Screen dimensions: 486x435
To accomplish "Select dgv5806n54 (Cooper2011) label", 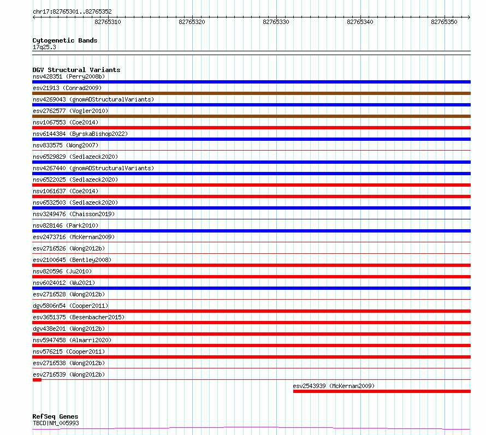I will (70, 306).
